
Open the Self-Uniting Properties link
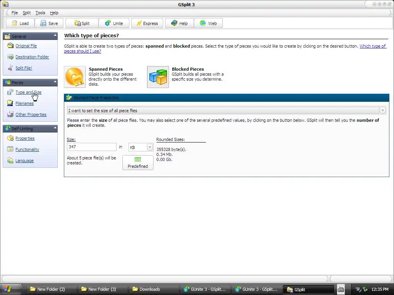[x=25, y=138]
